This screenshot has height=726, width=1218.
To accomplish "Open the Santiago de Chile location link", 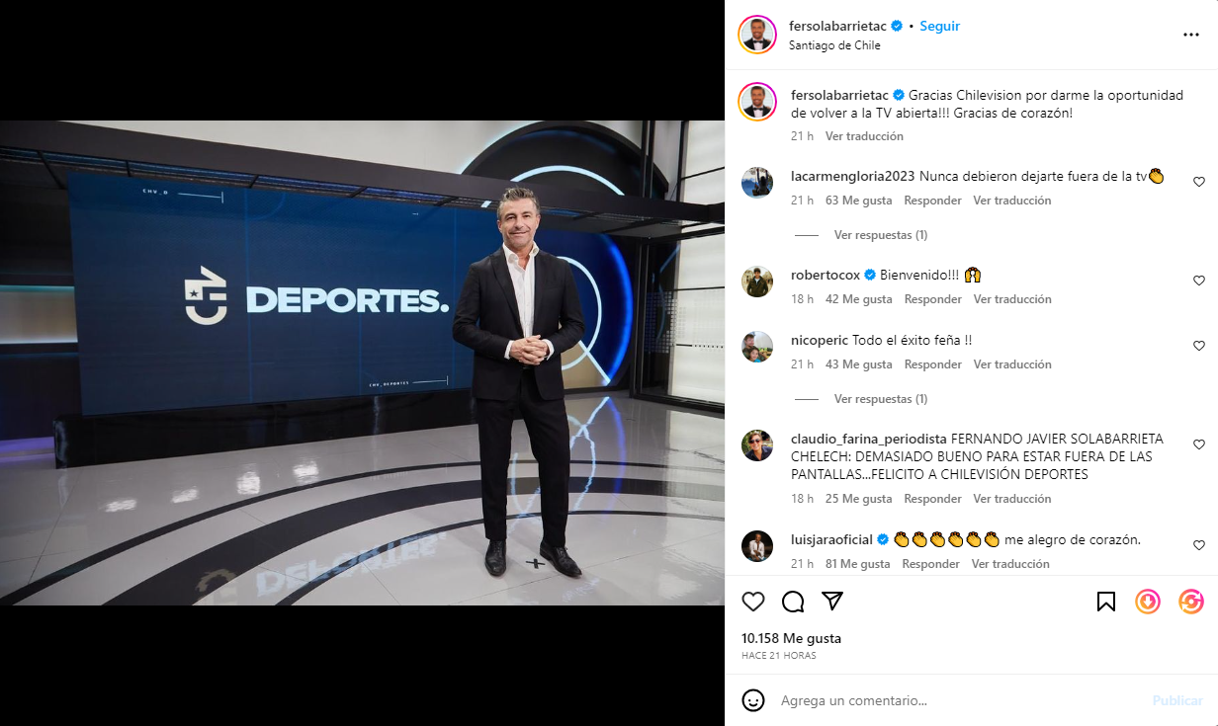I will point(834,45).
